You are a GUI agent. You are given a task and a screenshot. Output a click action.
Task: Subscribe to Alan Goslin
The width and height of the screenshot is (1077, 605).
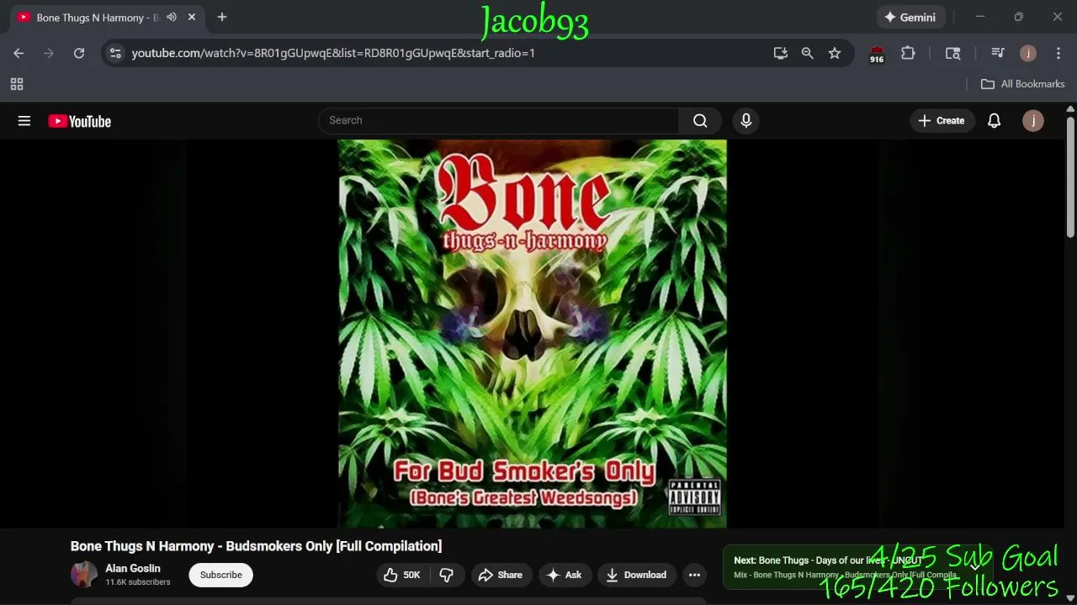pos(221,575)
